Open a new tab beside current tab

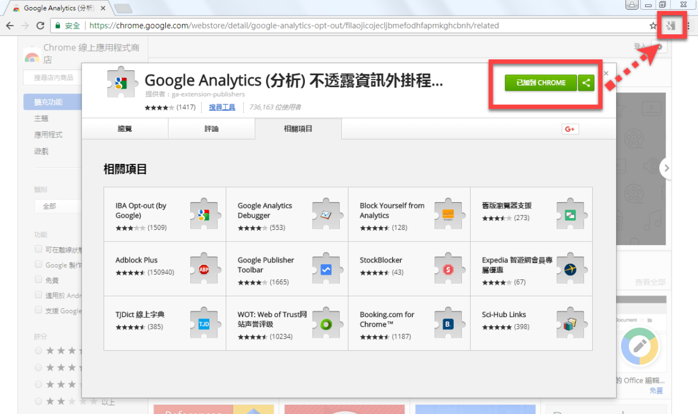pos(123,8)
